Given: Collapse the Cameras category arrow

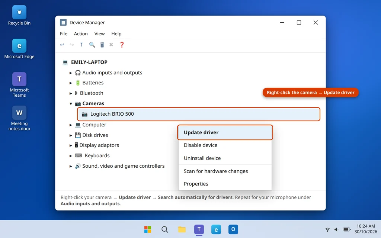Looking at the screenshot, I should coord(71,104).
